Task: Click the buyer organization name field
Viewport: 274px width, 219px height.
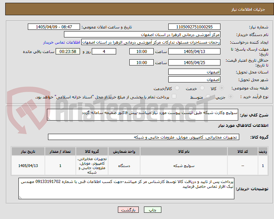Action: [x=142, y=34]
